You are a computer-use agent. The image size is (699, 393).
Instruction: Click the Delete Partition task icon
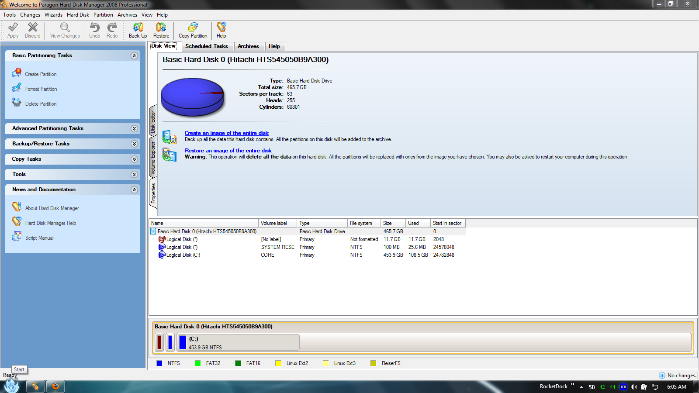pyautogui.click(x=17, y=103)
